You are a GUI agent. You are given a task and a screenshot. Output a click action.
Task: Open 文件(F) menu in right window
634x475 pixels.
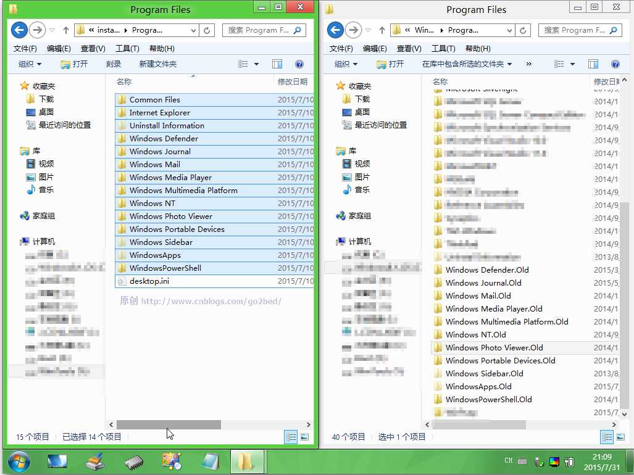pyautogui.click(x=341, y=49)
